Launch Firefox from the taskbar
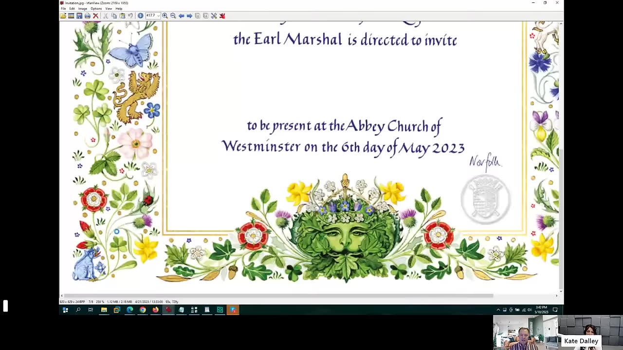 tap(155, 310)
